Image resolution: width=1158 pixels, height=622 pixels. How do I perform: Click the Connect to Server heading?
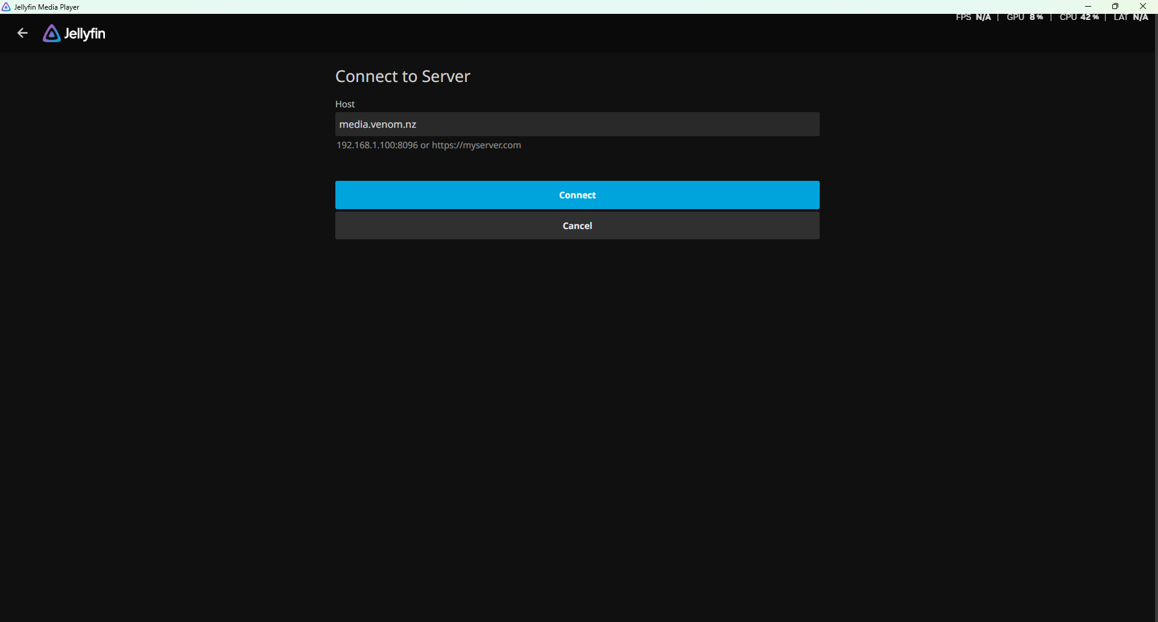[x=402, y=77]
